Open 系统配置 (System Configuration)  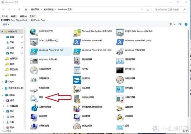point(82,117)
